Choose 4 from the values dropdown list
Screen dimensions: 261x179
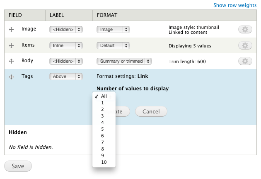pyautogui.click(x=104, y=122)
